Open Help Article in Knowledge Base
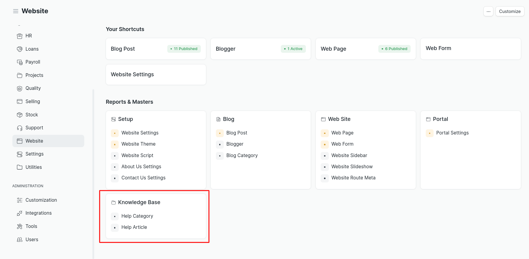 [x=134, y=227]
